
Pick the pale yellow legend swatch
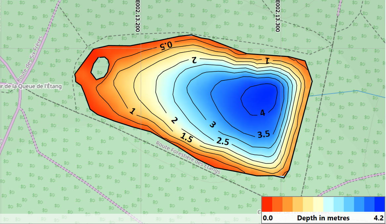coord(318,204)
